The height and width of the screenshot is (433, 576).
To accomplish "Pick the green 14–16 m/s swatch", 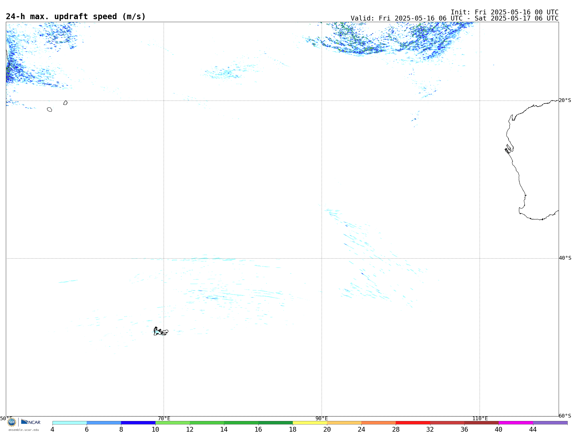I will 241,423.
